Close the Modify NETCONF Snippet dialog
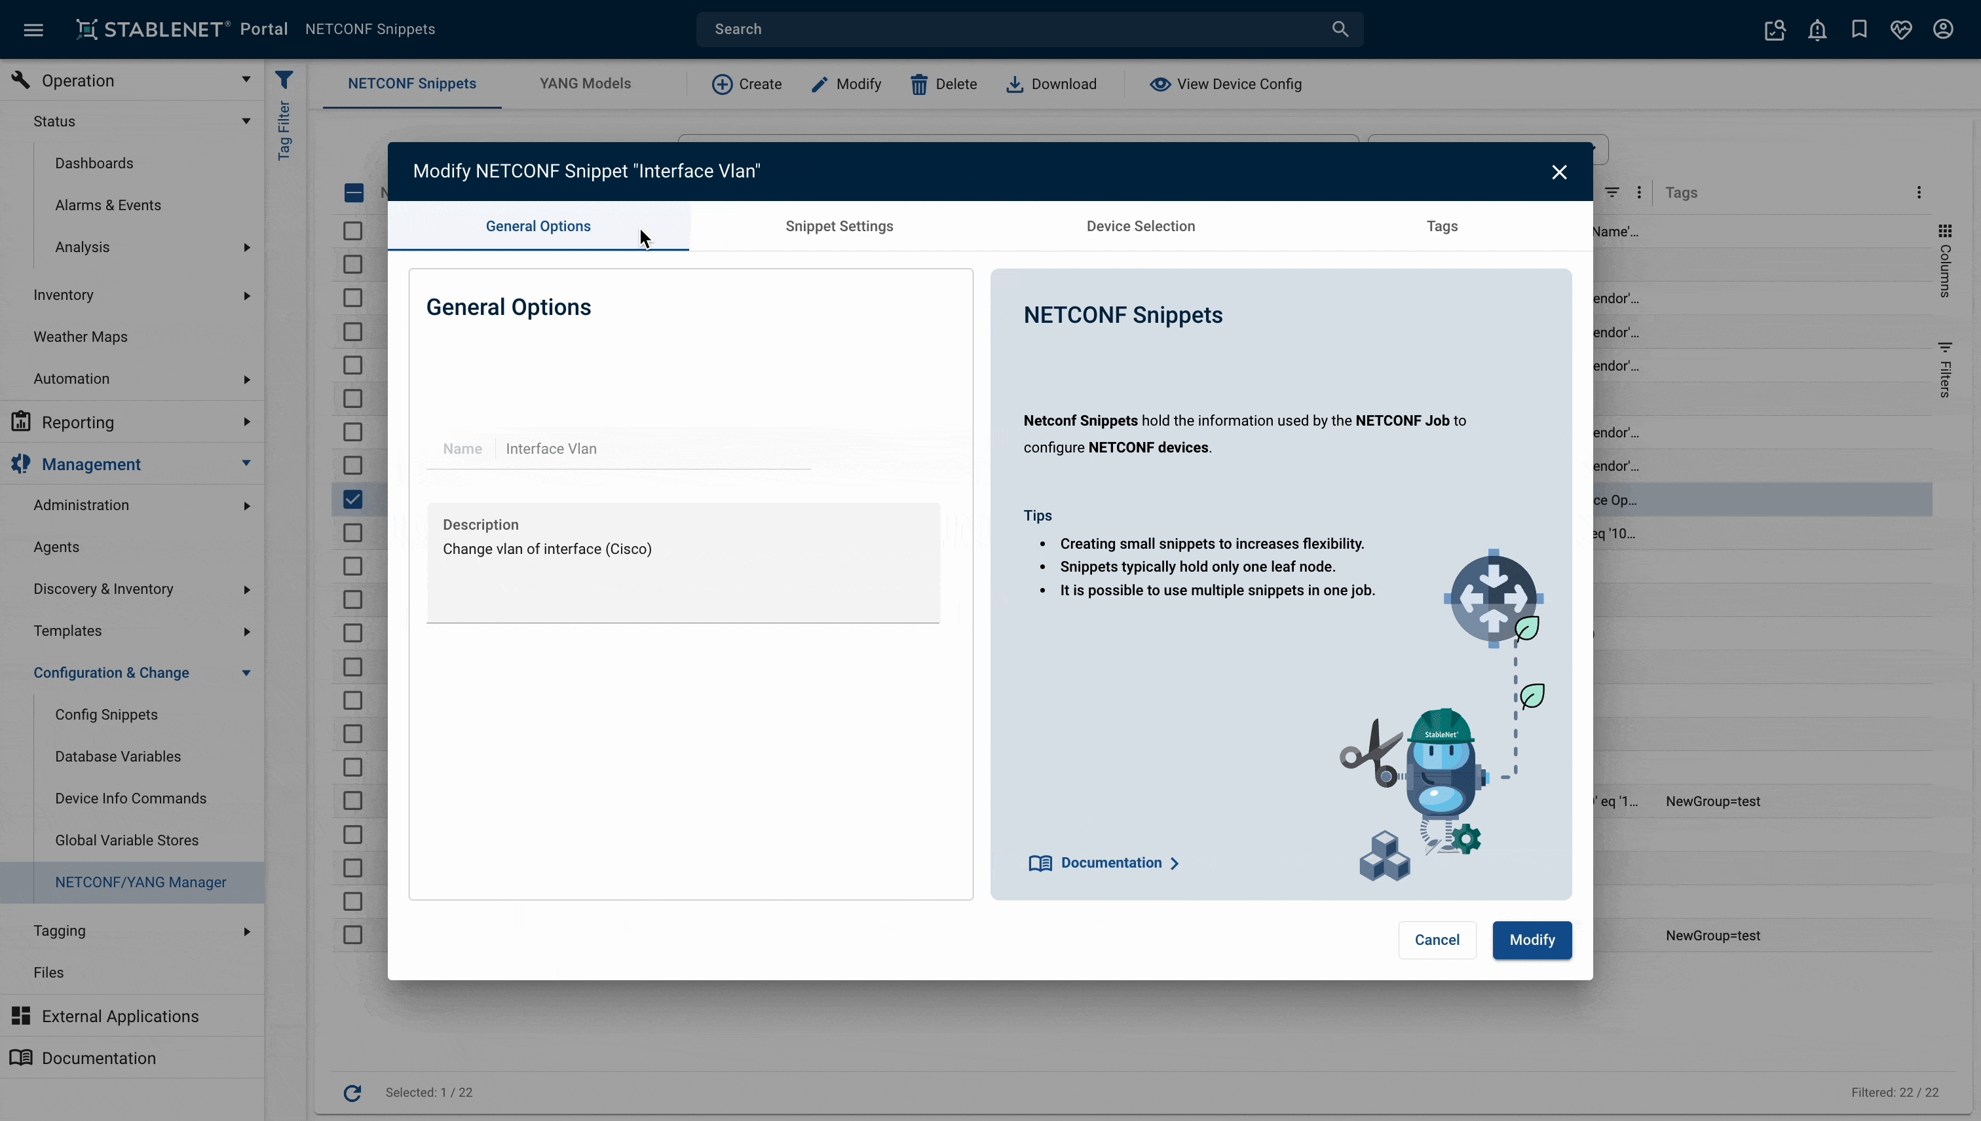The height and width of the screenshot is (1121, 1981). [x=1559, y=172]
